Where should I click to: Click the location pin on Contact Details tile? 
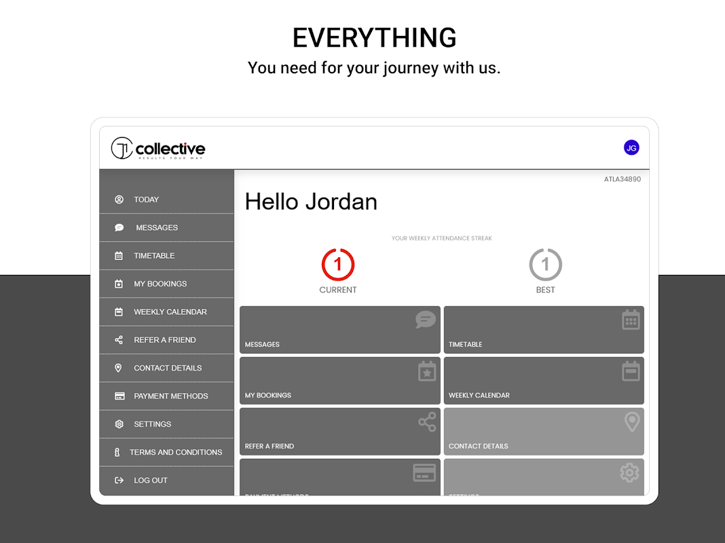(x=632, y=422)
